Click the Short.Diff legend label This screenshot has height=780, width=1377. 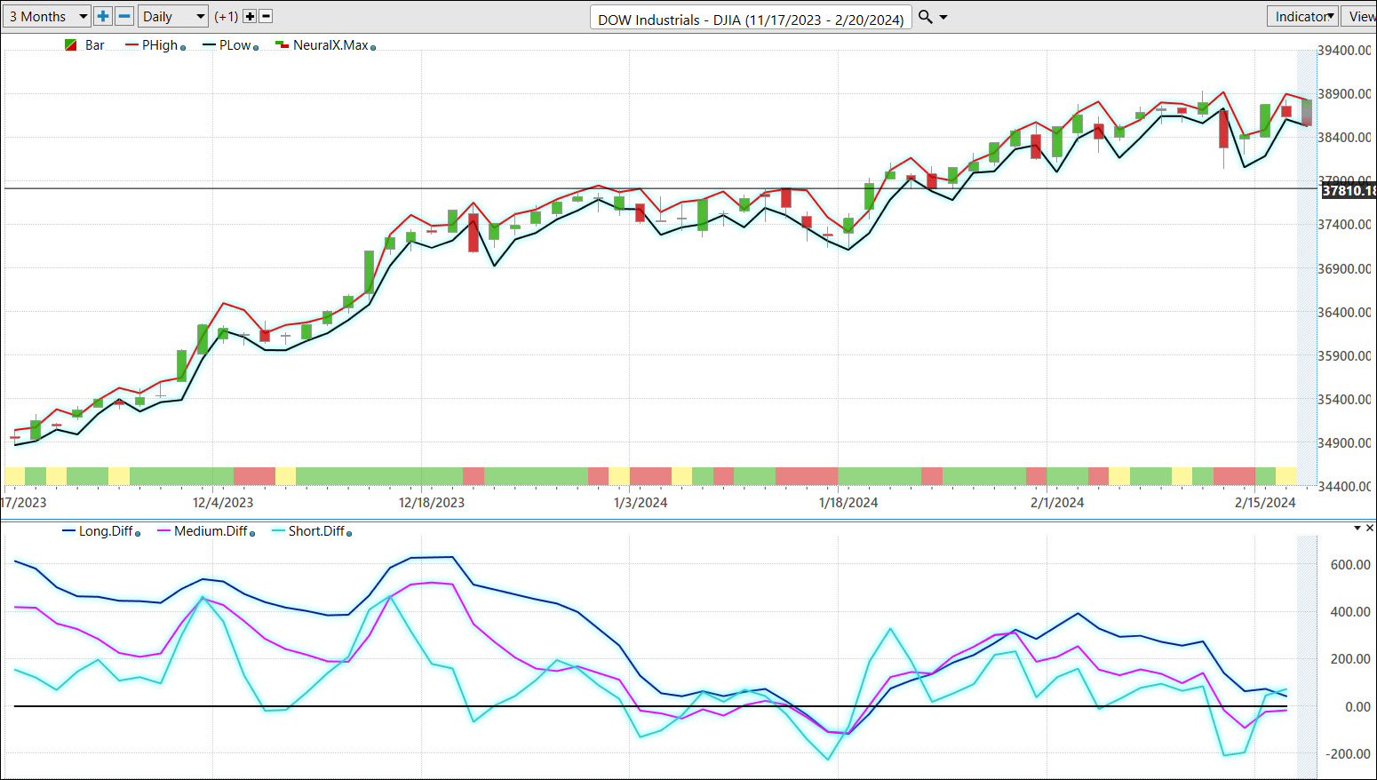pyautogui.click(x=316, y=531)
